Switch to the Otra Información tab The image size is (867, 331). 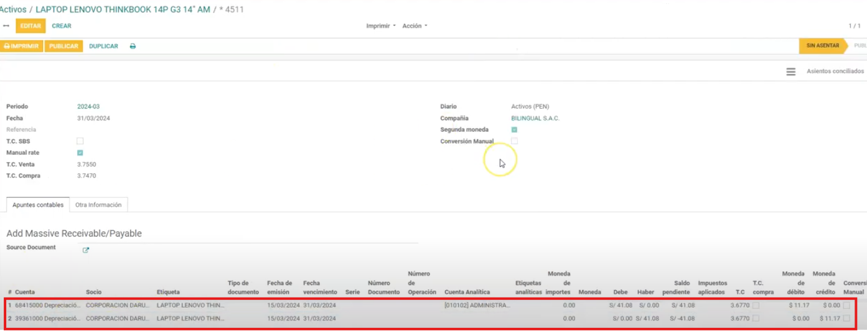99,205
